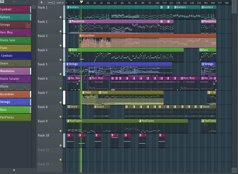Image resolution: width=238 pixels, height=174 pixels.
Task: Click bar 97 on the timeline ruler
Action: point(150,3)
